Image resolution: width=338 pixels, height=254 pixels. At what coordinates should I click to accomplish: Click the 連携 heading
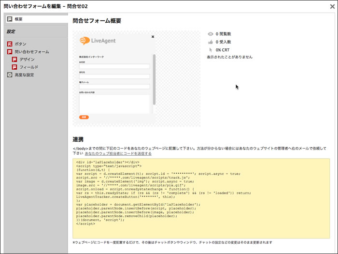click(x=78, y=139)
